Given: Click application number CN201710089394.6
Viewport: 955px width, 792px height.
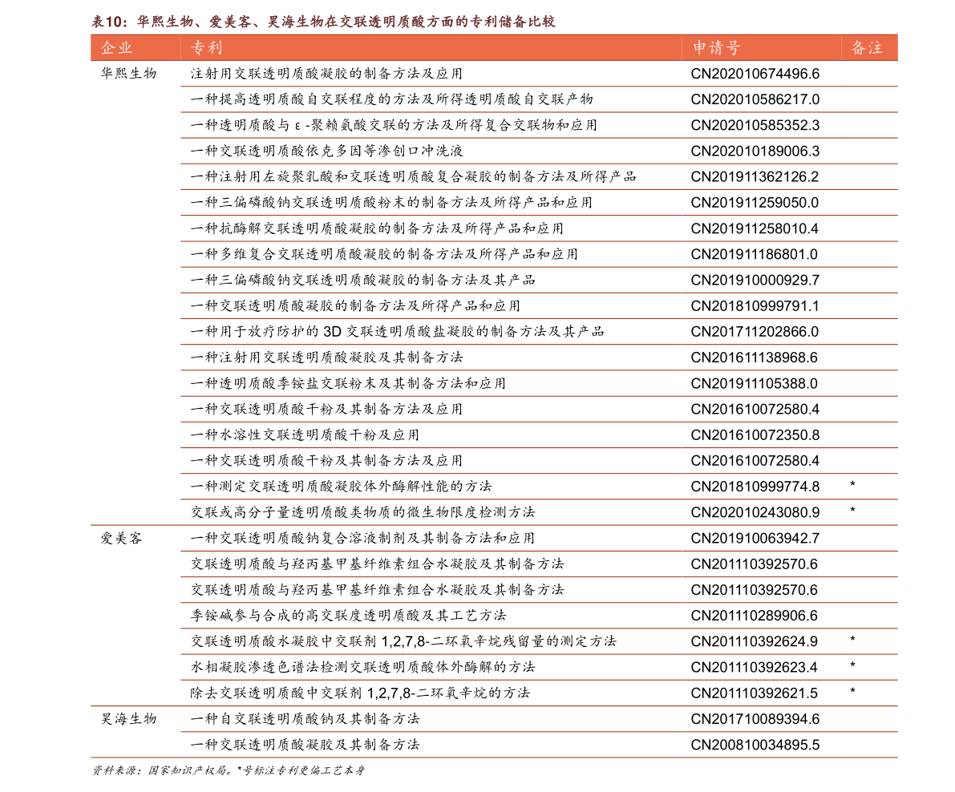Looking at the screenshot, I should 755,719.
